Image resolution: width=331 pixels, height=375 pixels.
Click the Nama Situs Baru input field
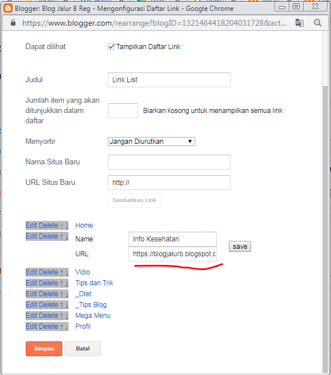tap(169, 162)
